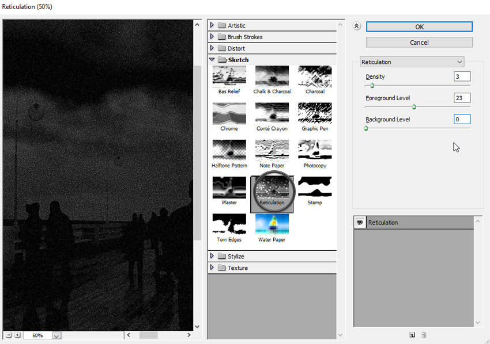Select the Charcoal filter thumbnail
The height and width of the screenshot is (344, 490).
click(x=315, y=76)
